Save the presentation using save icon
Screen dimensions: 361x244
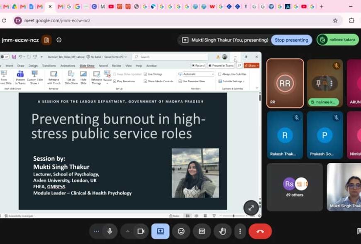[14, 57]
